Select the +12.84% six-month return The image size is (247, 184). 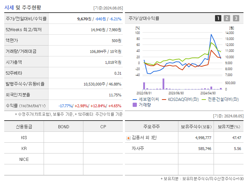[98, 106]
